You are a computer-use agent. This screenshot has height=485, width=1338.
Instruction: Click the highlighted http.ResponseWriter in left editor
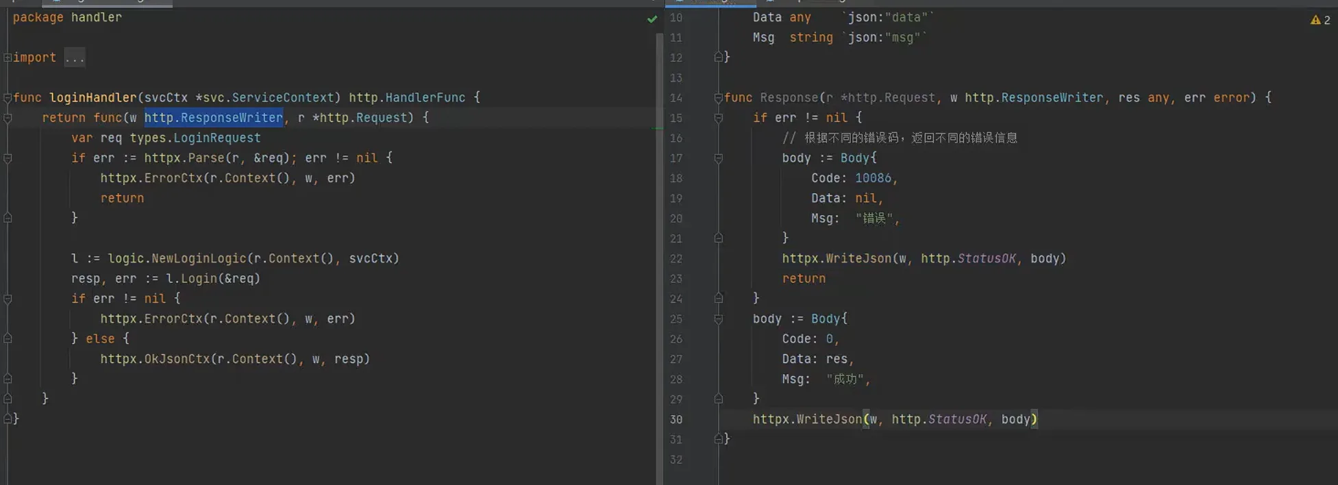click(214, 118)
